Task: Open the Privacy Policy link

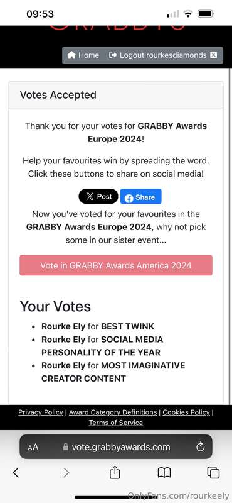Action: coord(41,412)
